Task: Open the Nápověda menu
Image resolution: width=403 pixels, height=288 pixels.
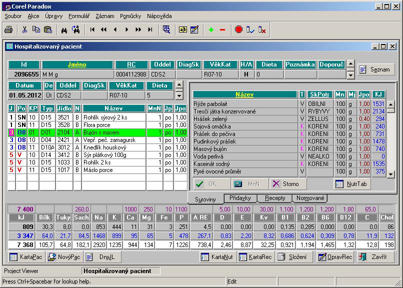Action: [x=159, y=16]
